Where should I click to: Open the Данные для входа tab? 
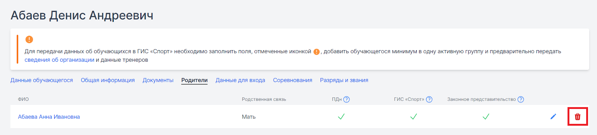tap(240, 80)
